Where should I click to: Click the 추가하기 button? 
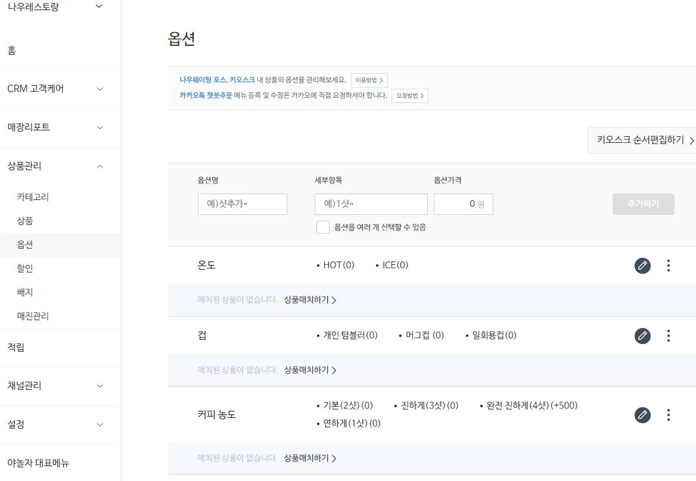[643, 204]
